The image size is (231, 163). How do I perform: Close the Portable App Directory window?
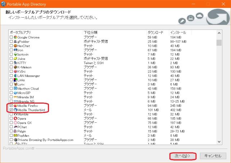[x=223, y=4]
